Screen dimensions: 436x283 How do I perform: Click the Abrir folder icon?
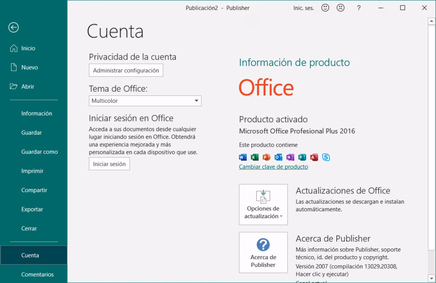(x=13, y=86)
